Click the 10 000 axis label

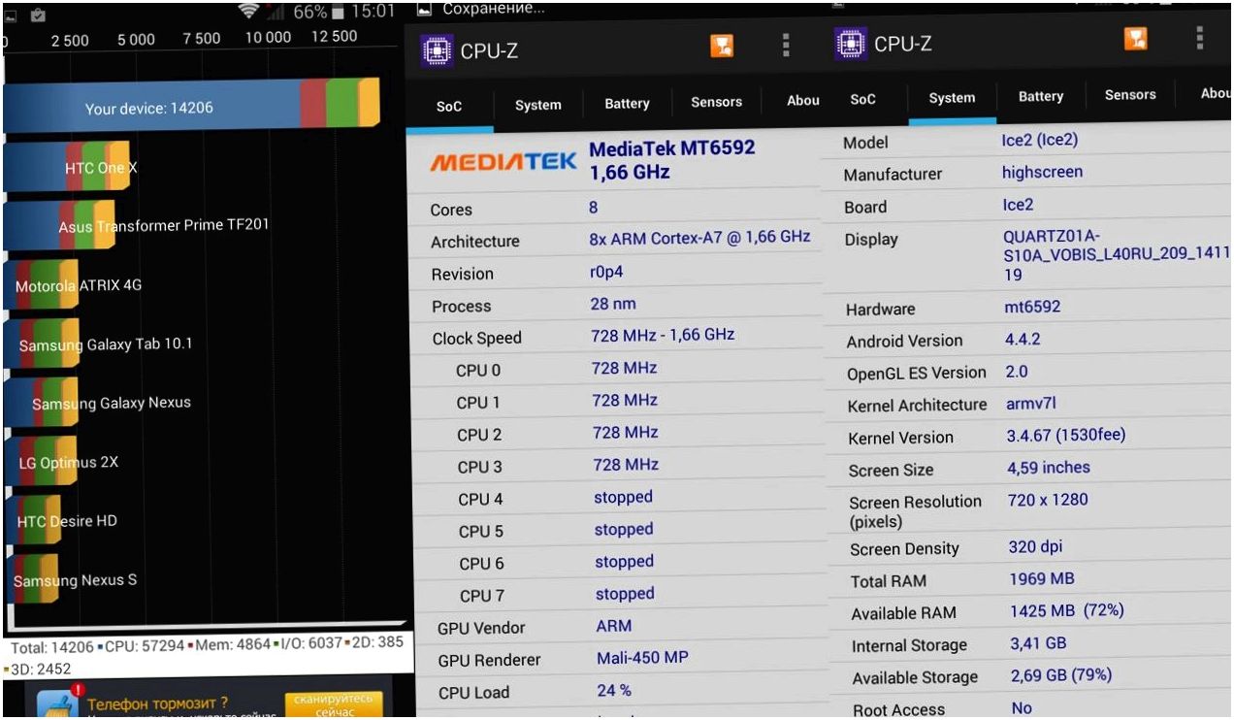(x=268, y=38)
